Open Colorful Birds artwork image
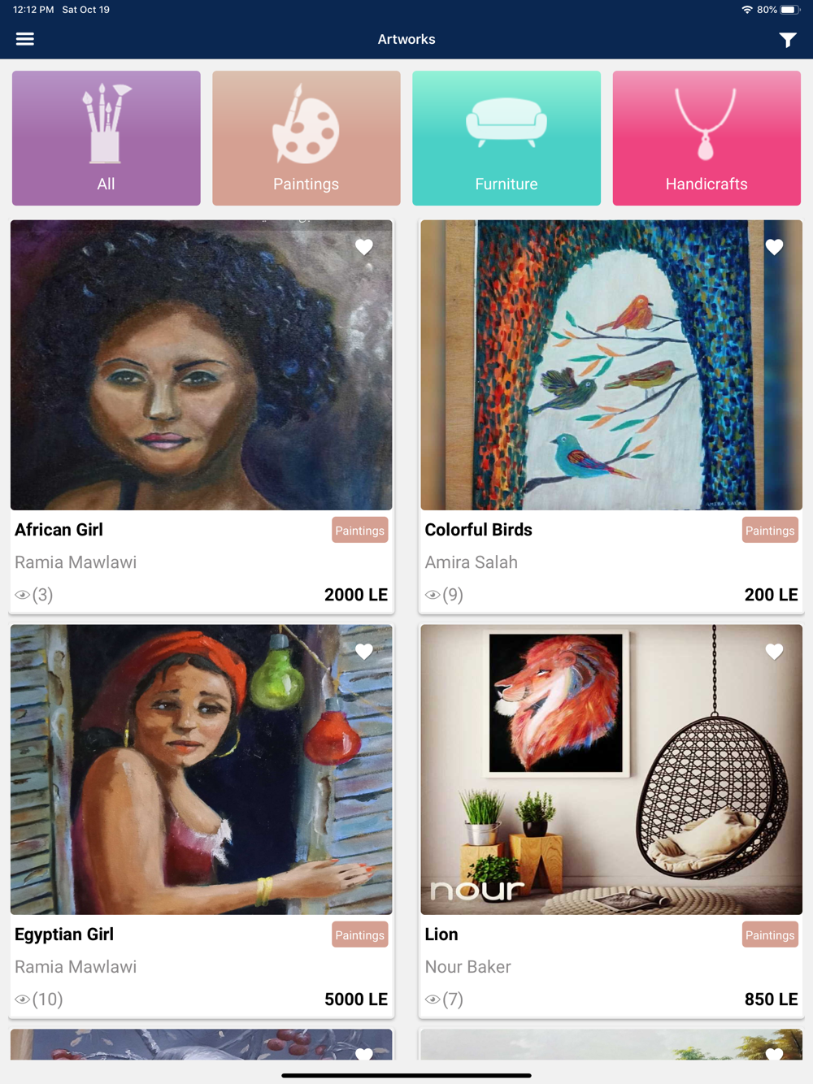813x1084 pixels. click(x=611, y=365)
